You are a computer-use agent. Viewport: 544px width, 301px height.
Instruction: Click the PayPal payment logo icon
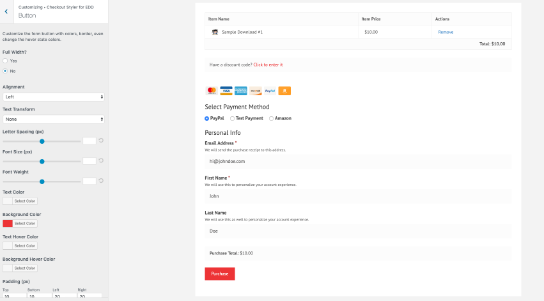pos(270,91)
